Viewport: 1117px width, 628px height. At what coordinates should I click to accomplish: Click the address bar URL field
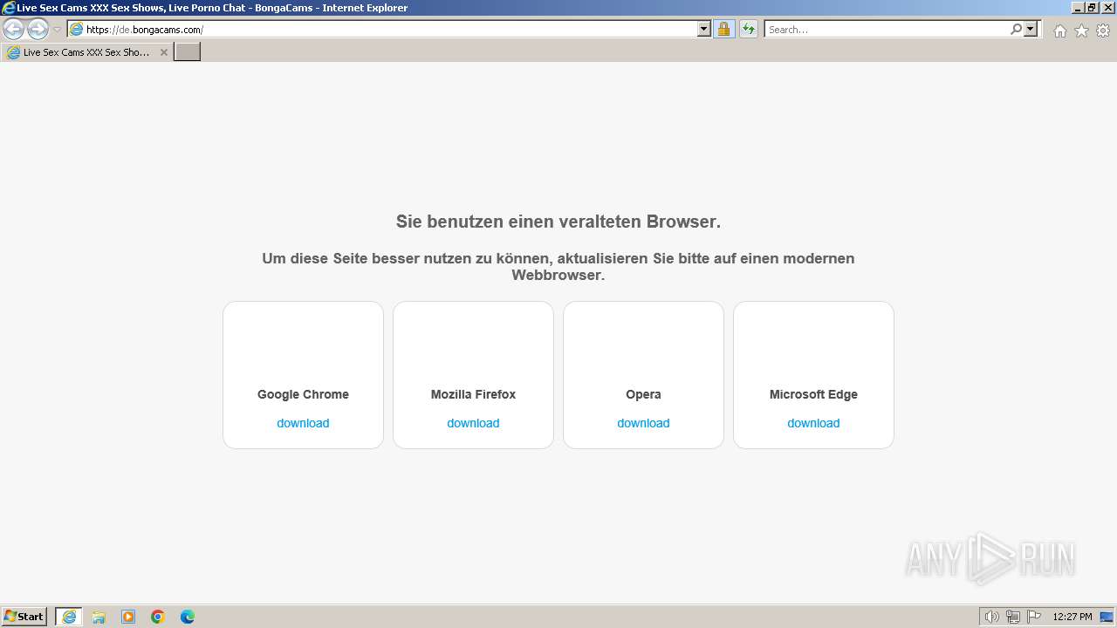pos(382,30)
